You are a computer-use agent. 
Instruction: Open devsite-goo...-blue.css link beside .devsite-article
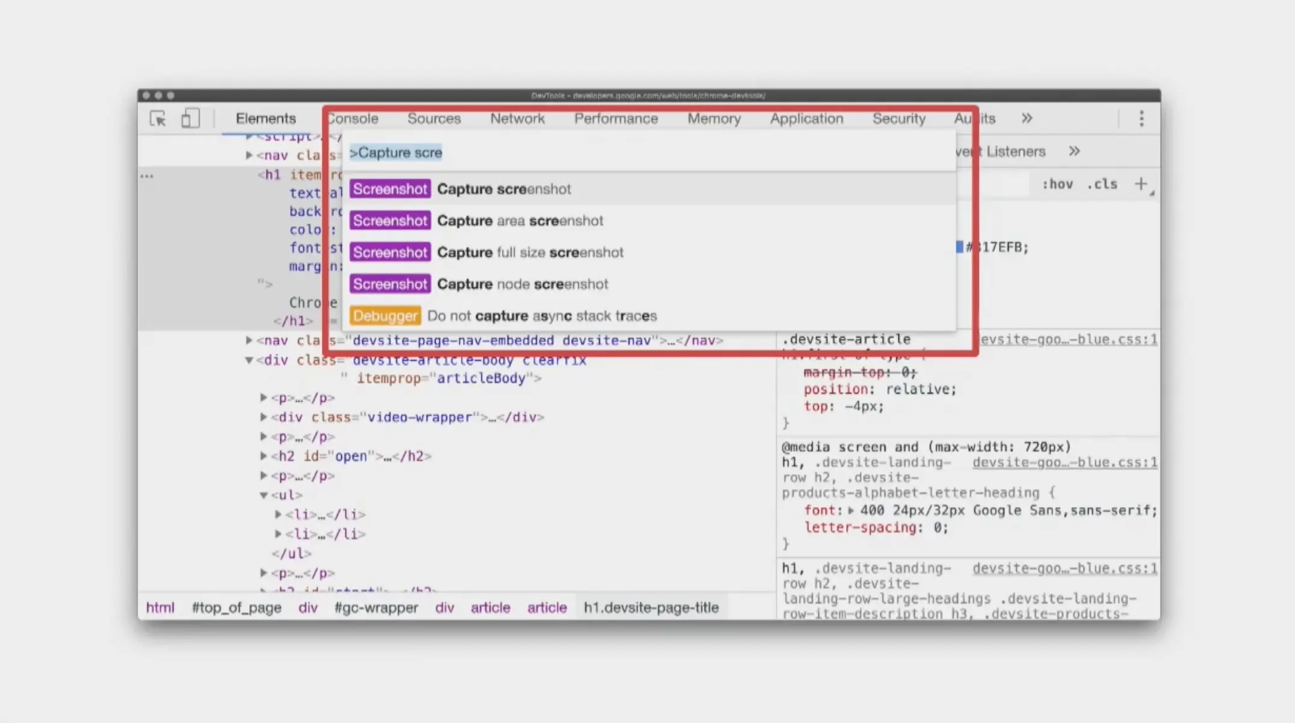coord(1068,339)
